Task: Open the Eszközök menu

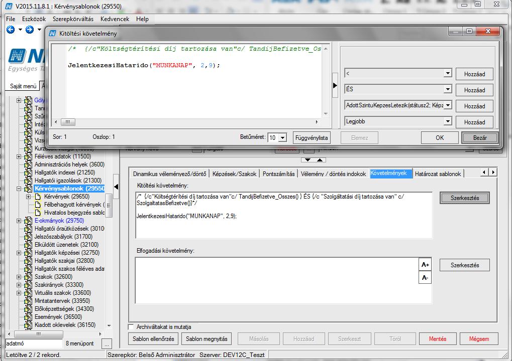Action: click(34, 19)
